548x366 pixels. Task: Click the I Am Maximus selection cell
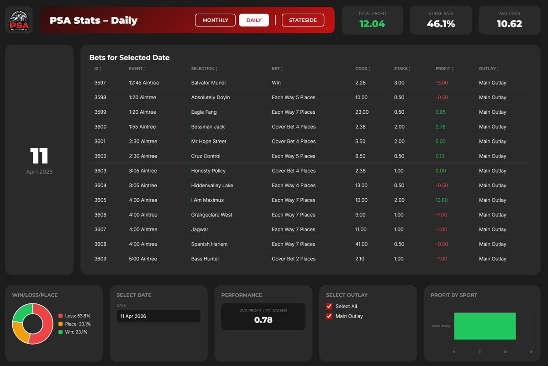tap(207, 200)
